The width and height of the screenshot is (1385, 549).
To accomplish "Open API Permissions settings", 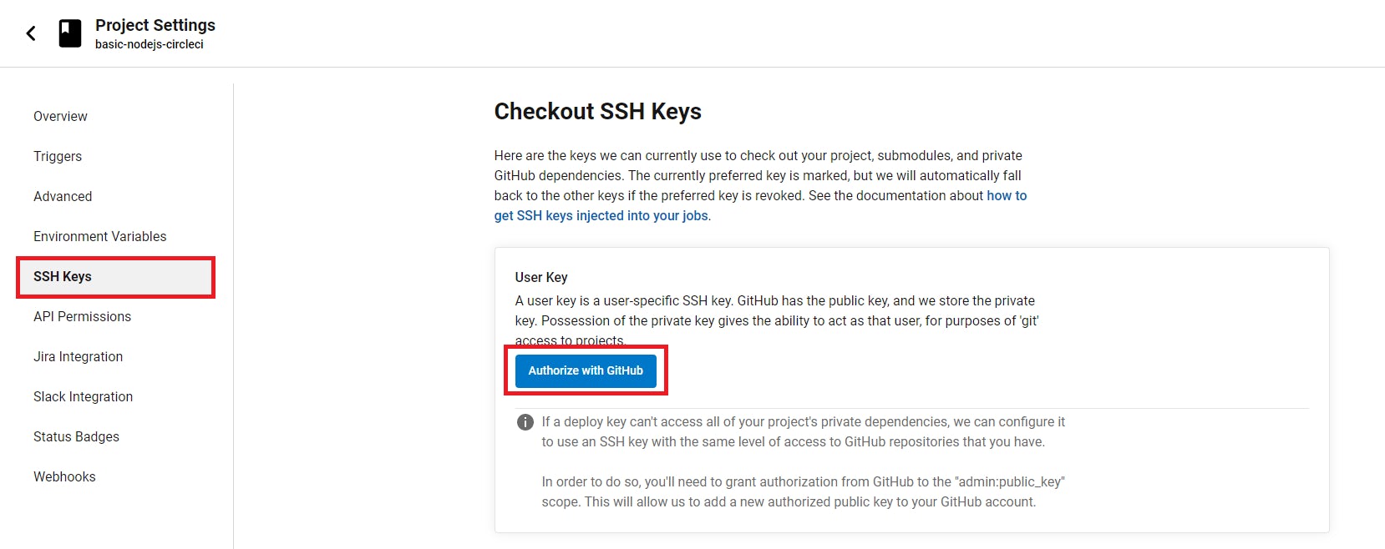I will point(81,316).
